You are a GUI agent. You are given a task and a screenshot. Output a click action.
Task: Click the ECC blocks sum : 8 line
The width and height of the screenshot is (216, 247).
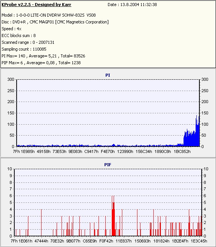[19, 36]
